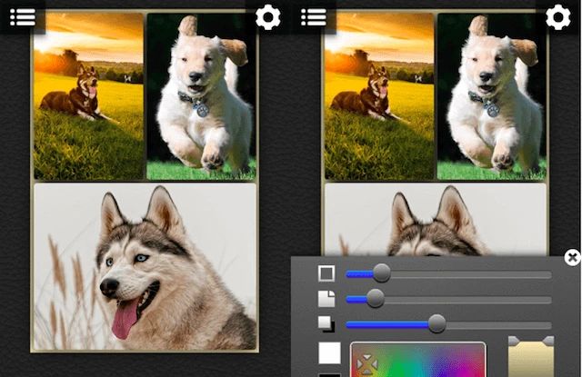Click the settings gear in right screen
This screenshot has height=377, width=582.
coord(558,17)
